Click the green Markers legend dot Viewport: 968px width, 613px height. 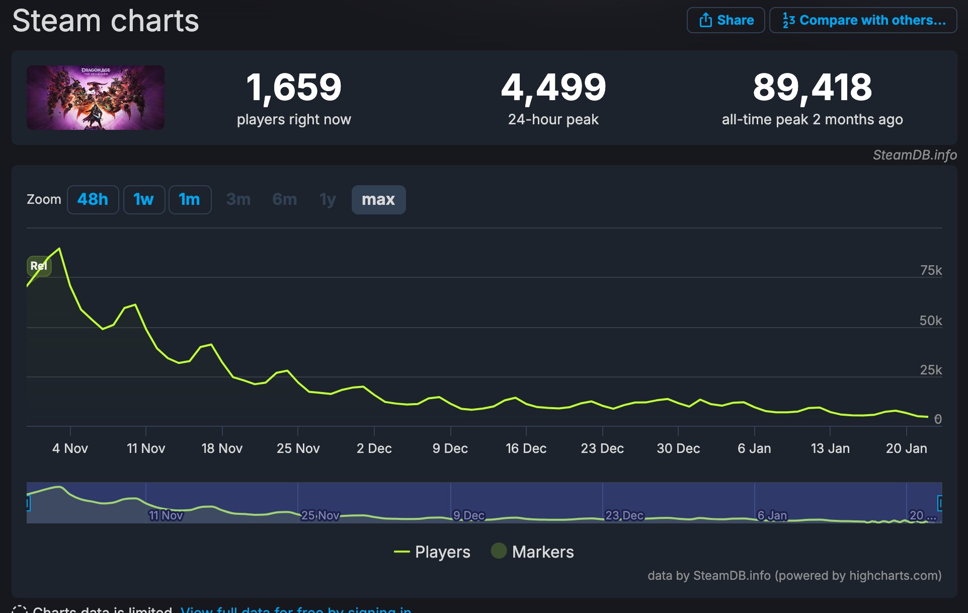click(x=499, y=551)
